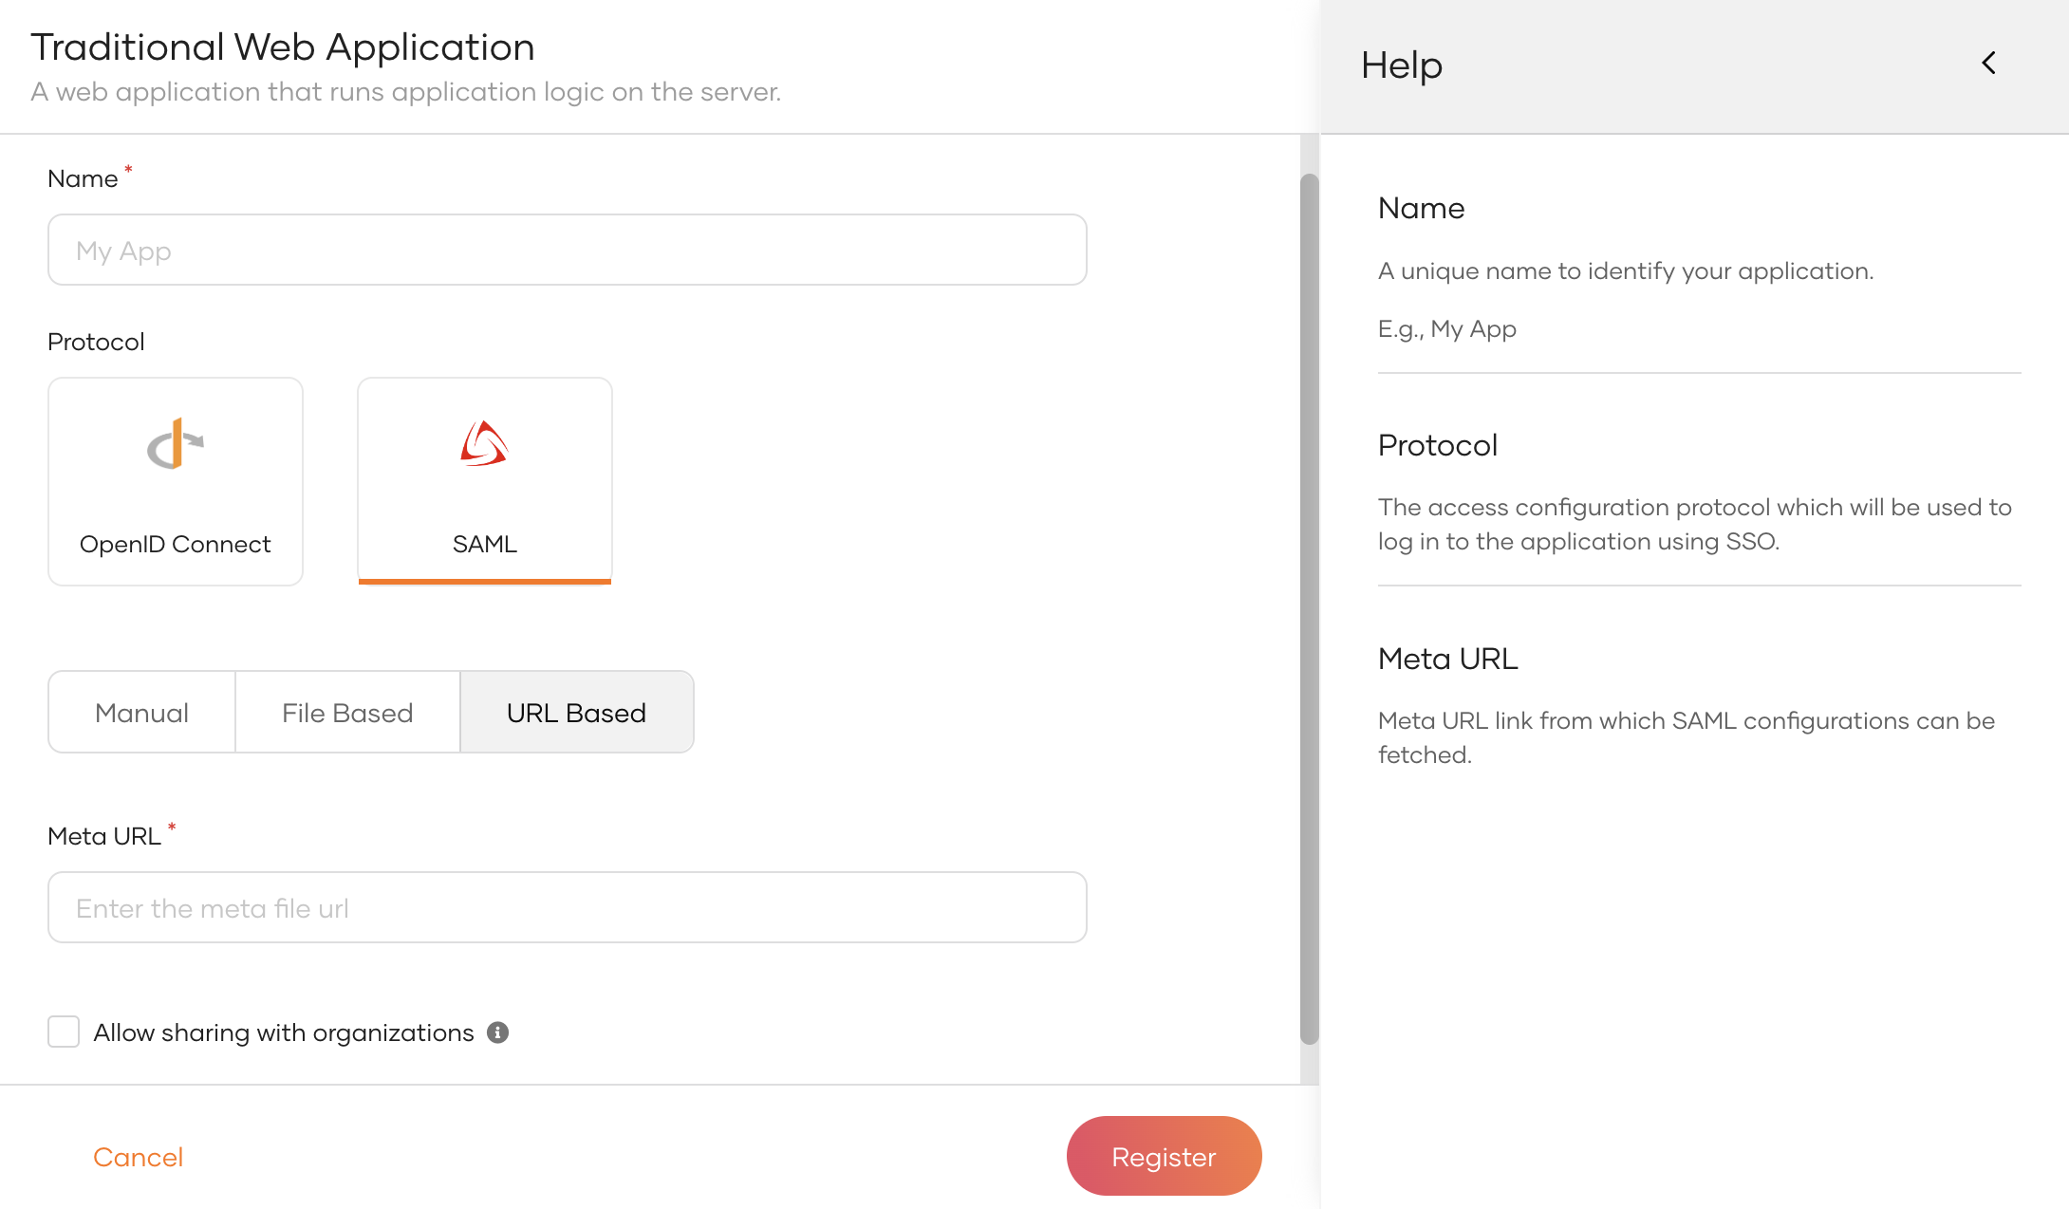
Task: Click the 'E.g., My App' help example text
Action: click(1446, 329)
